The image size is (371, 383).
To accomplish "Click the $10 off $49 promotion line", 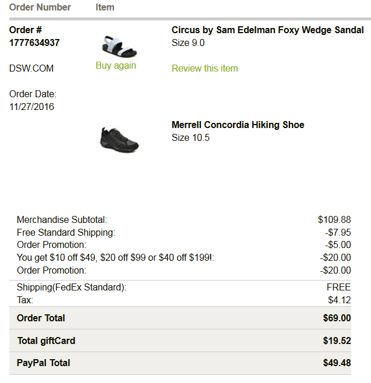I will 115,257.
